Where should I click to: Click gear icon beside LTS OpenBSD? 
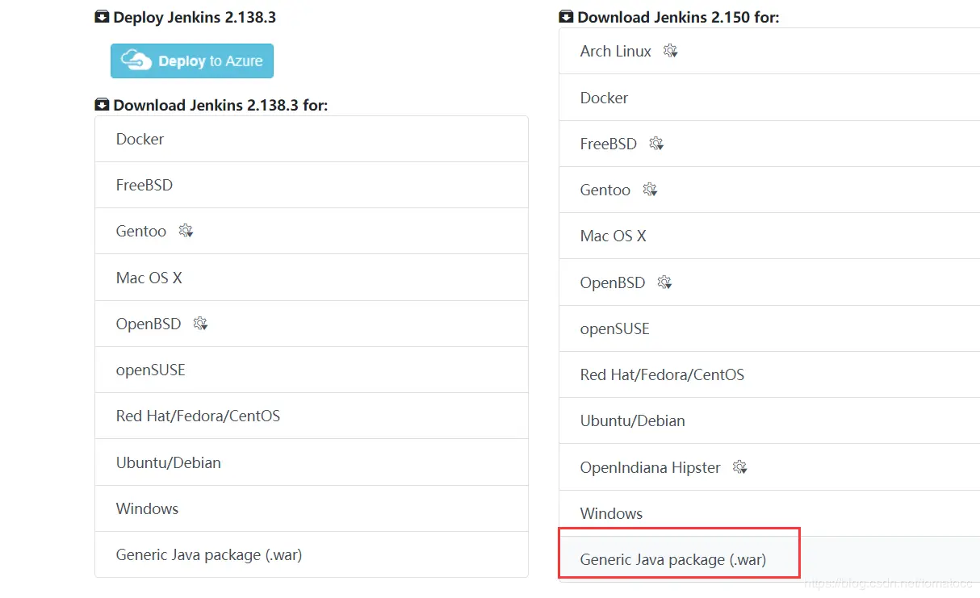(200, 324)
